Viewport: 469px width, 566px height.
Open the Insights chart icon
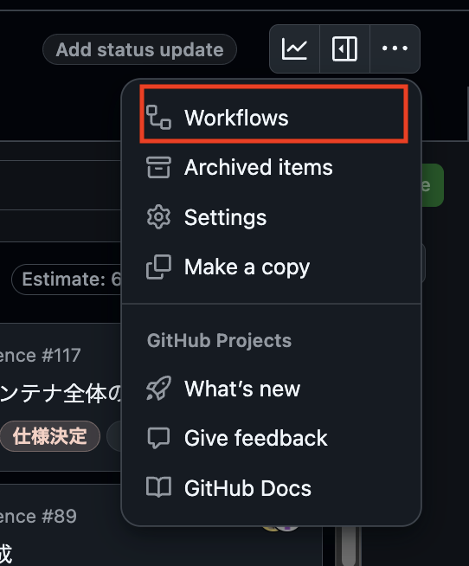click(294, 48)
